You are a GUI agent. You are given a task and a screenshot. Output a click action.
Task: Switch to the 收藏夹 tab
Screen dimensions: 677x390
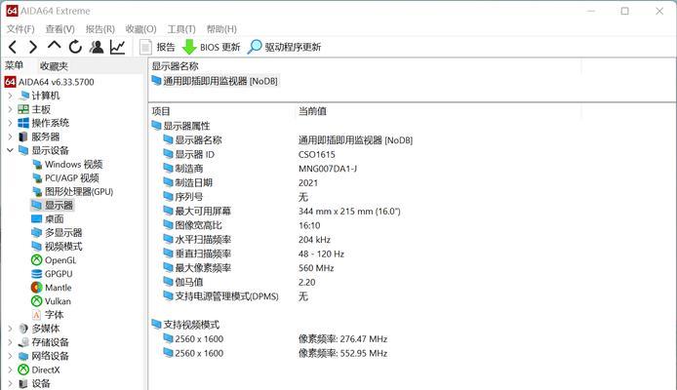[x=54, y=66]
